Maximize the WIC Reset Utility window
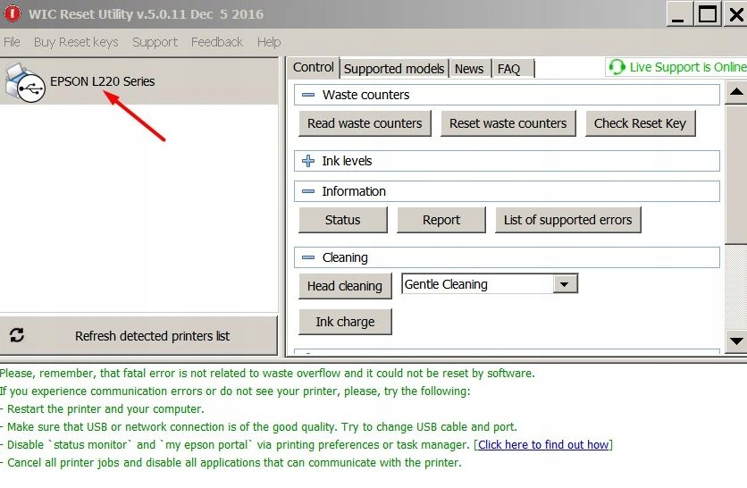 pyautogui.click(x=707, y=15)
